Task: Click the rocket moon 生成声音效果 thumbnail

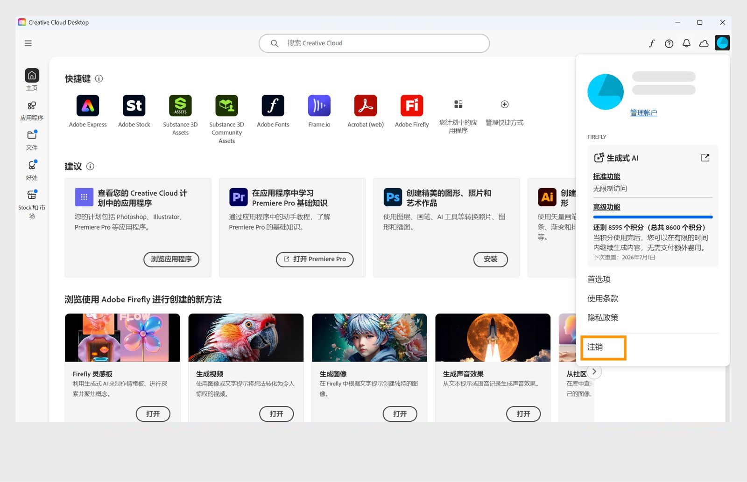Action: tap(493, 337)
